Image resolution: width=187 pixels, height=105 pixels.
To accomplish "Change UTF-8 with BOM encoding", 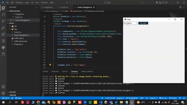I will 132,98.
